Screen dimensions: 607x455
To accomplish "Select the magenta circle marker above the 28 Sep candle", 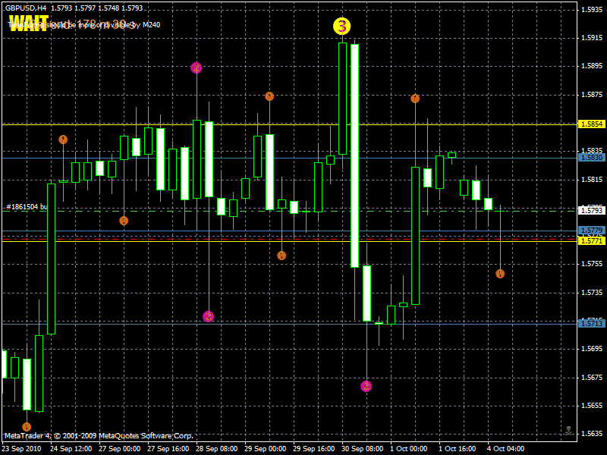I will tap(197, 67).
